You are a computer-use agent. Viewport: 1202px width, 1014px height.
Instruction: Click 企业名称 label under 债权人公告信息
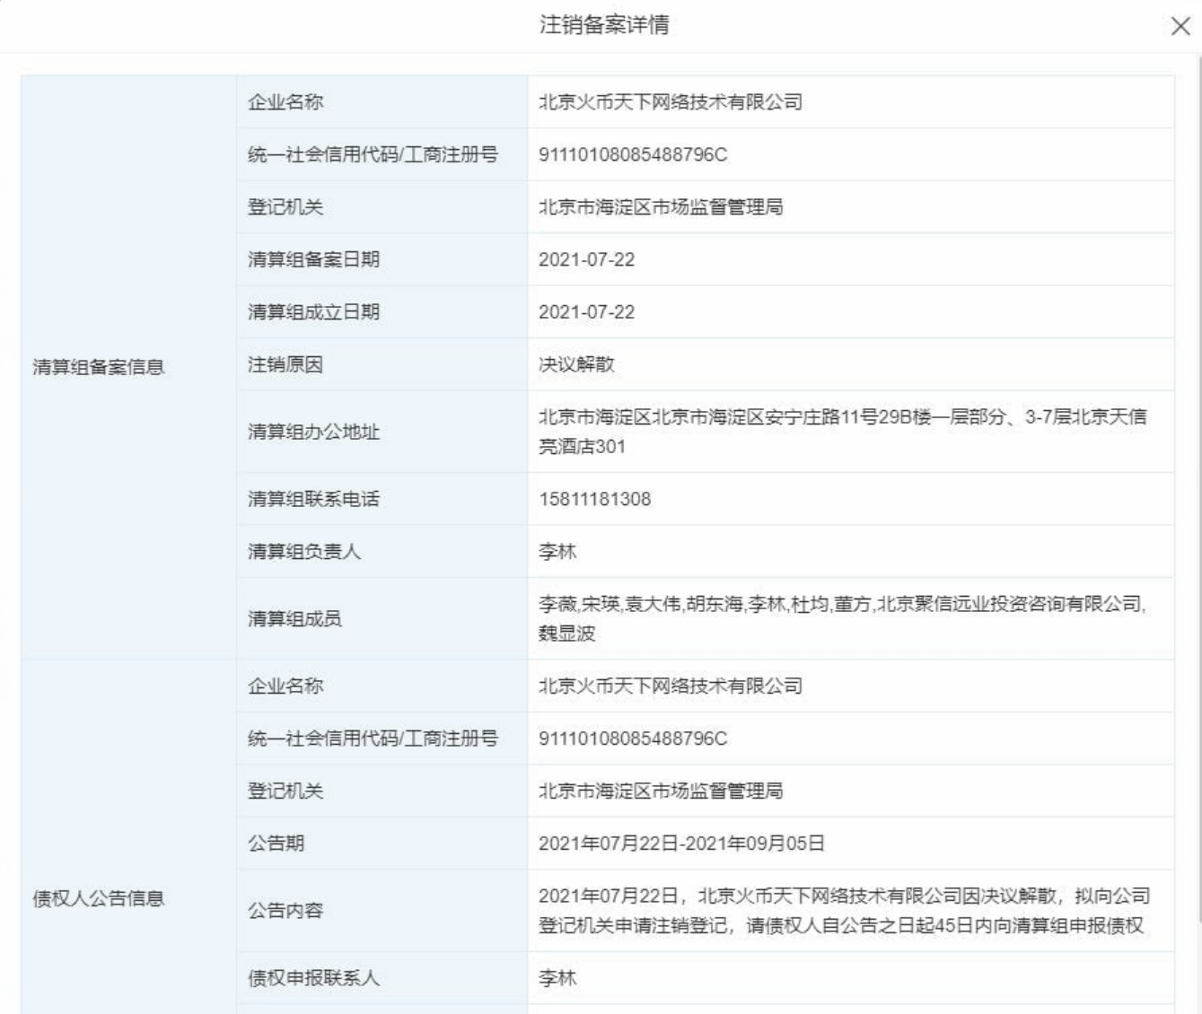(x=285, y=686)
